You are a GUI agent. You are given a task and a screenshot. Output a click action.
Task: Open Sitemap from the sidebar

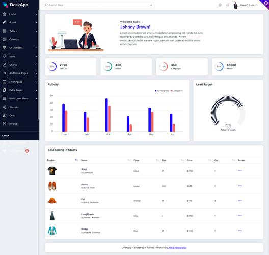(x=19, y=107)
